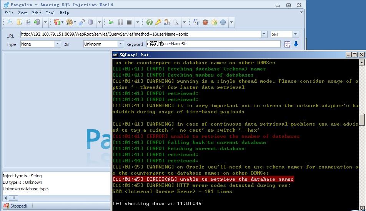Click the green Start scan play icon
Image resolution: width=366 pixels, height=211 pixels.
pos(111,23)
